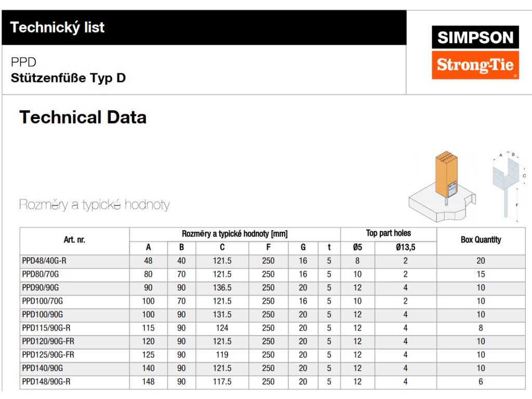Click the PPD product code label
Image resolution: width=532 pixels, height=399 pixels.
tap(23, 62)
